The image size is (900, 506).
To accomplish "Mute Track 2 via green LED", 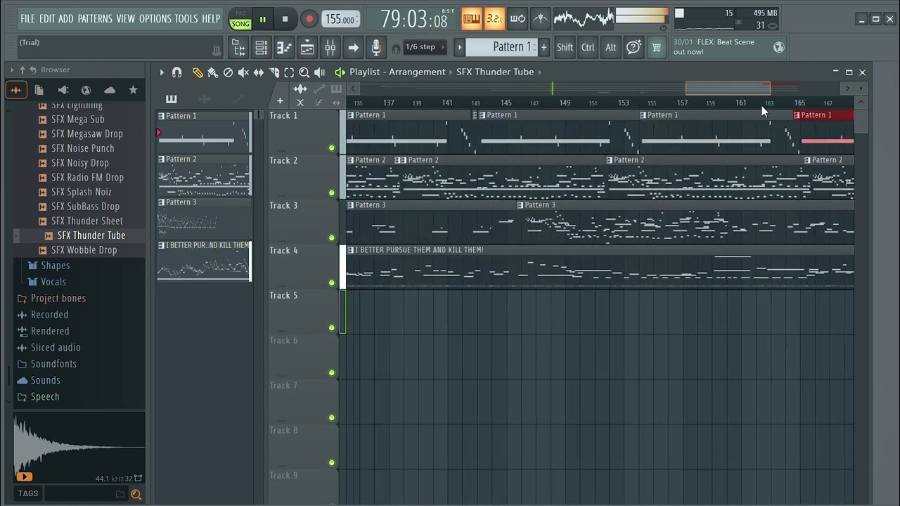I will click(332, 193).
